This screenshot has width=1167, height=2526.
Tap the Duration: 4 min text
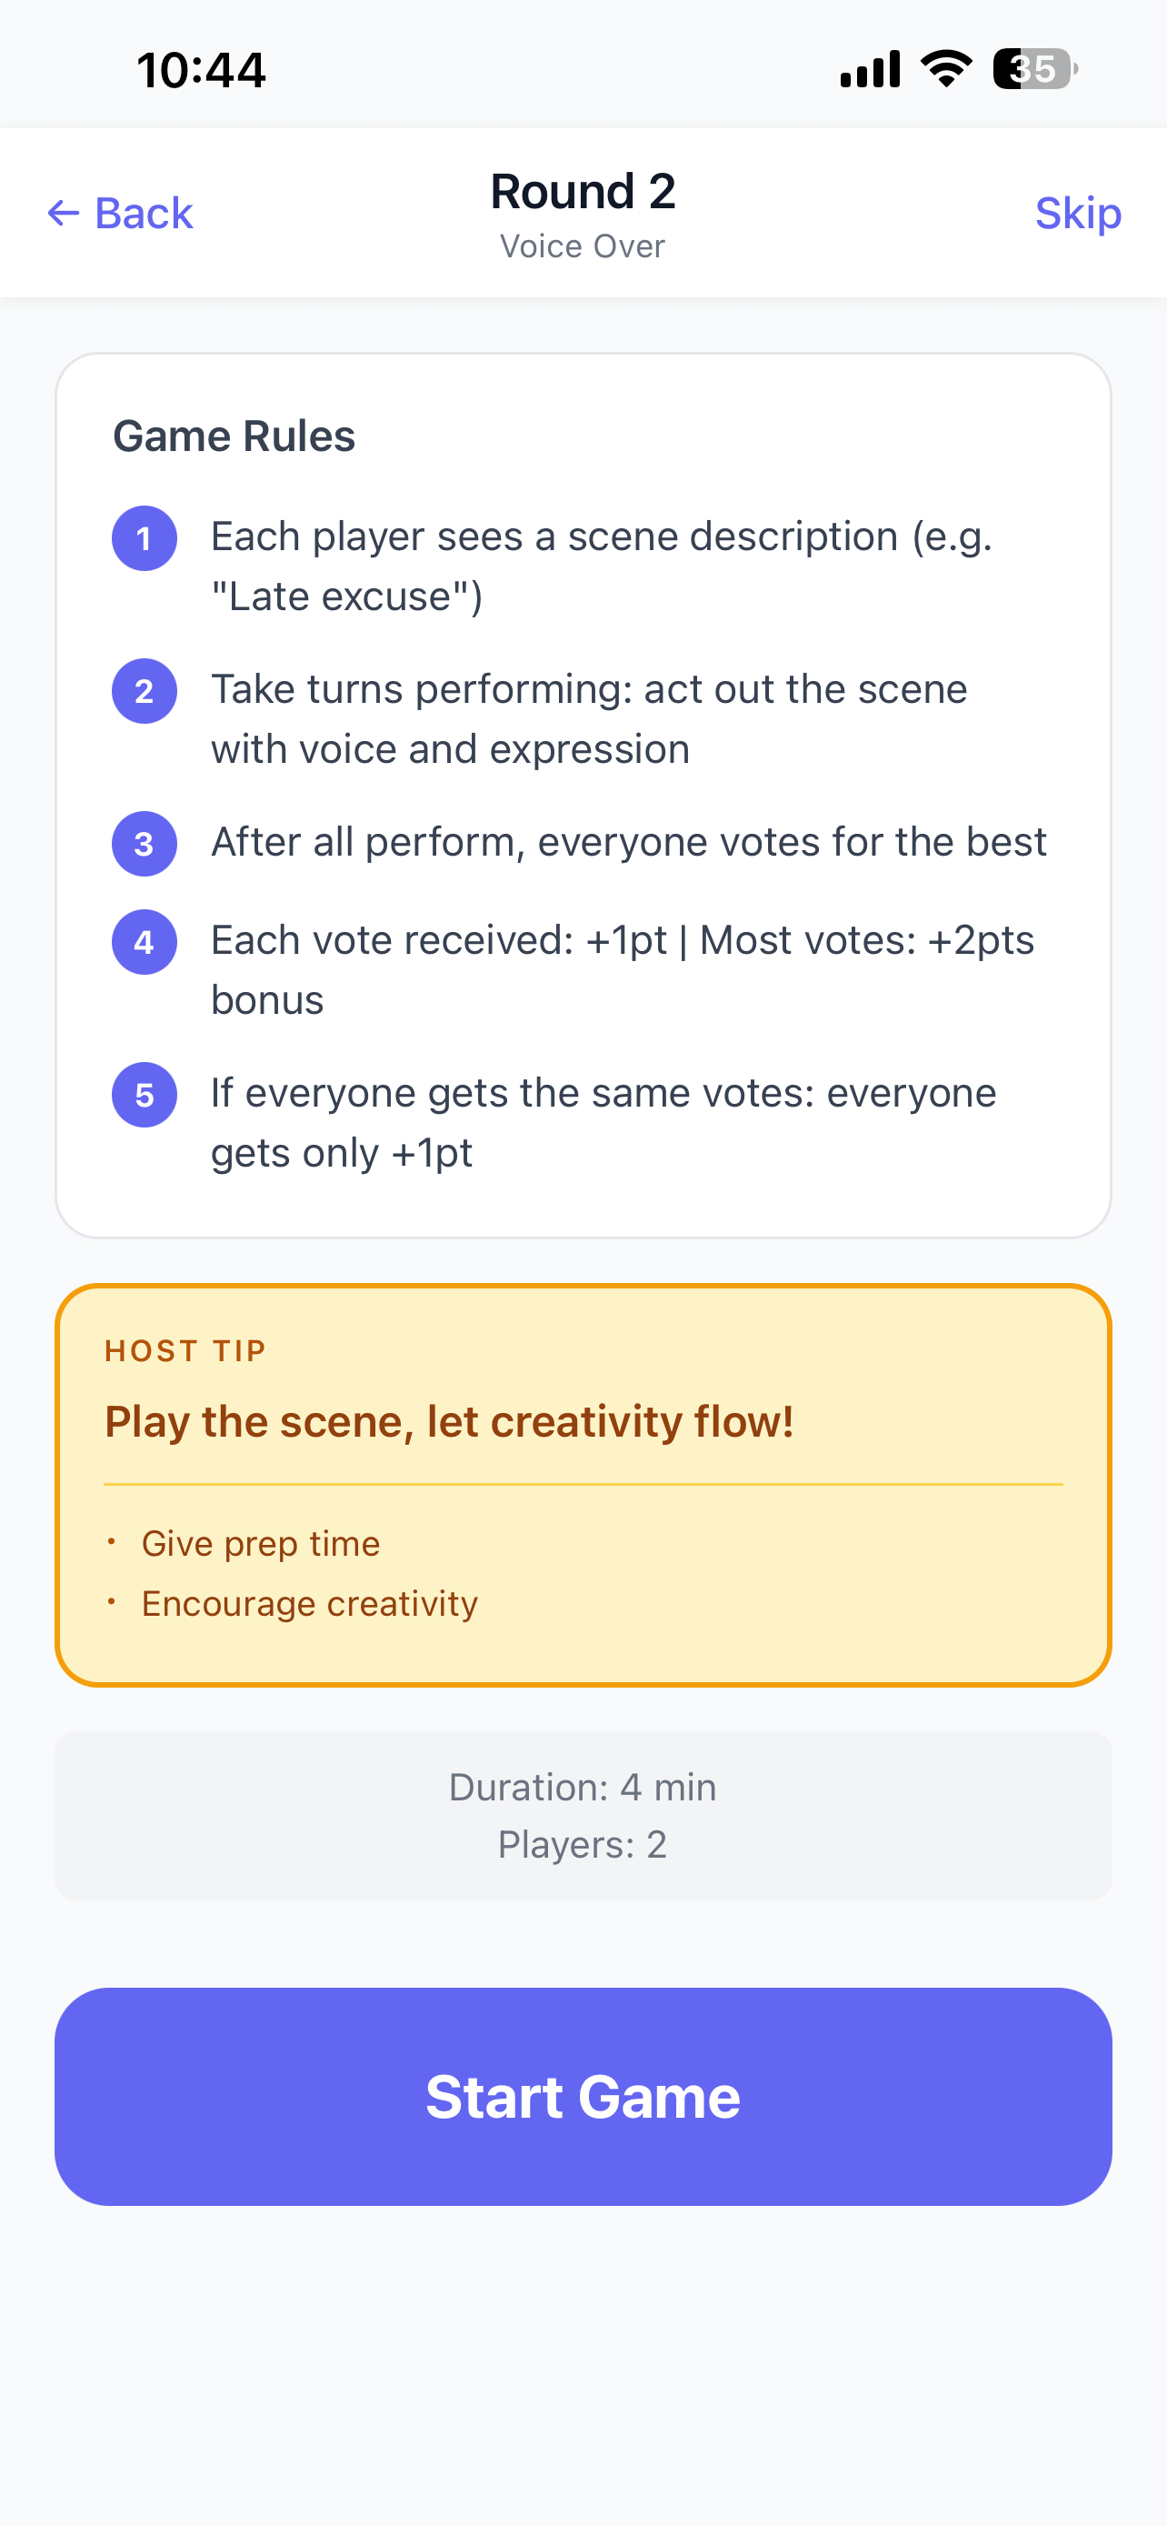pyautogui.click(x=583, y=1787)
